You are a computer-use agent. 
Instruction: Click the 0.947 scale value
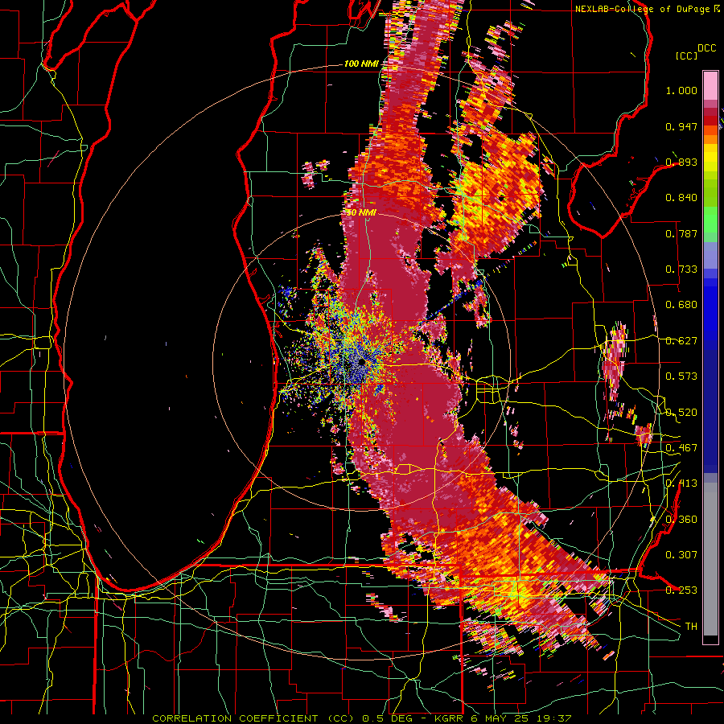pyautogui.click(x=681, y=126)
